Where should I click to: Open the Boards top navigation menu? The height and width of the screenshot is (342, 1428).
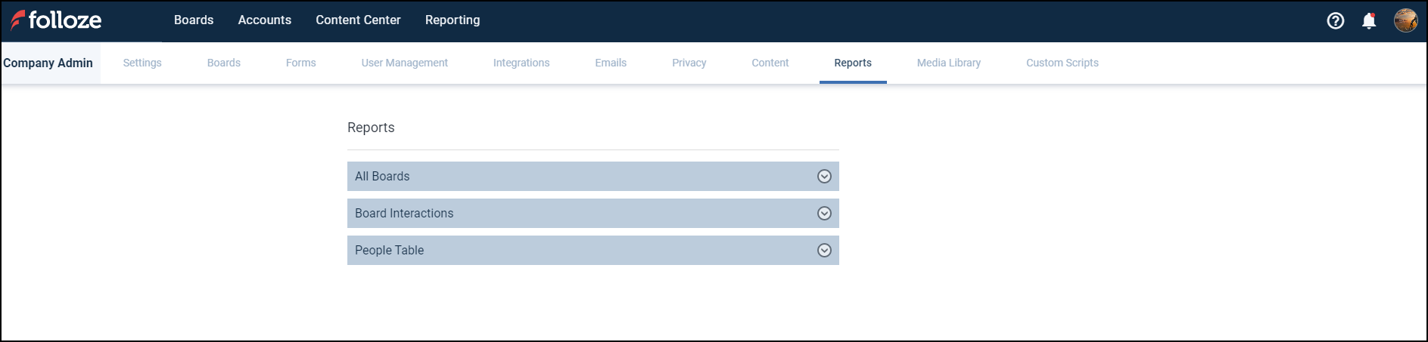click(x=194, y=20)
